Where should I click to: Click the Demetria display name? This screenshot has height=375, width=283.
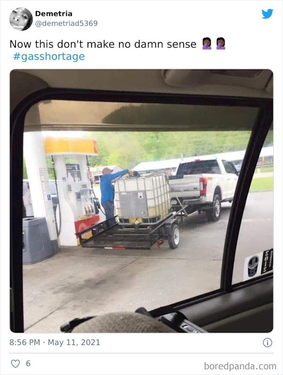(x=53, y=13)
